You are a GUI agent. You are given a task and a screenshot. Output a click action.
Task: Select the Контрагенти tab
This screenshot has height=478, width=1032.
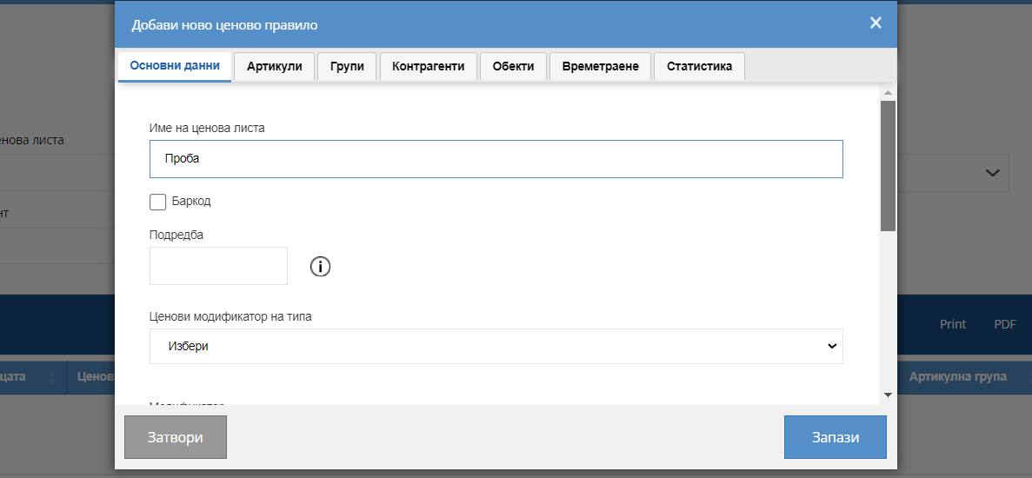pyautogui.click(x=429, y=66)
